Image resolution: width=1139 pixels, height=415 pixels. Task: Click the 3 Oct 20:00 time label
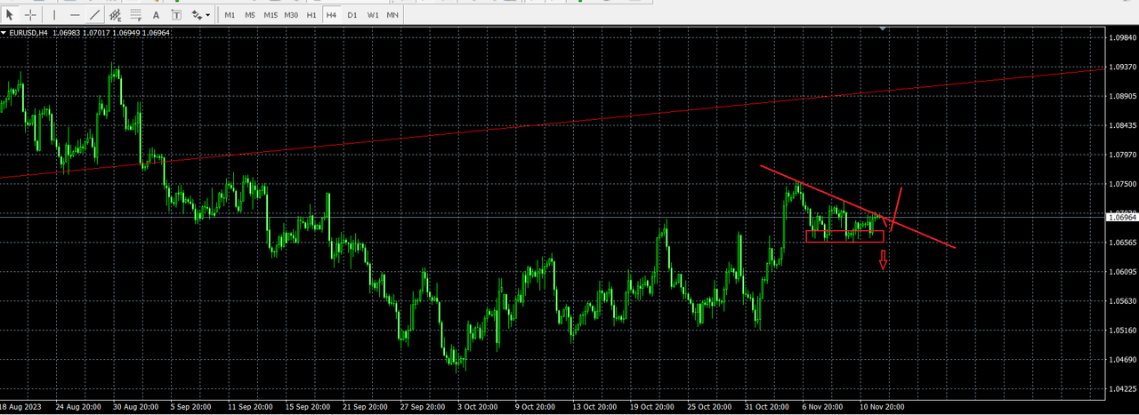click(x=476, y=407)
